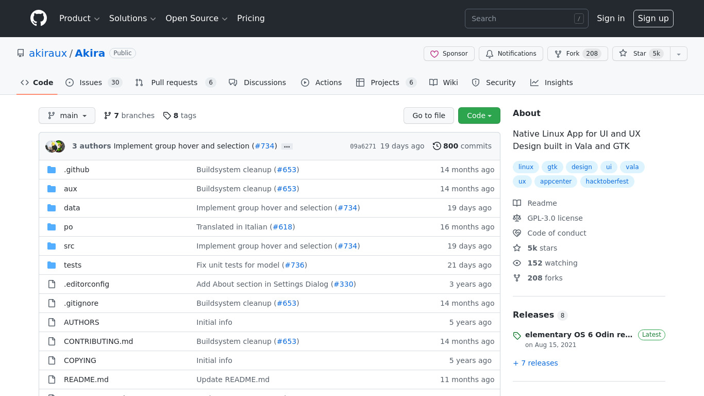This screenshot has width=704, height=396.
Task: Select the Code tab
Action: click(x=37, y=82)
